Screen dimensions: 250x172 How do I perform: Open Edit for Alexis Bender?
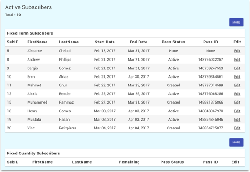(237, 94)
